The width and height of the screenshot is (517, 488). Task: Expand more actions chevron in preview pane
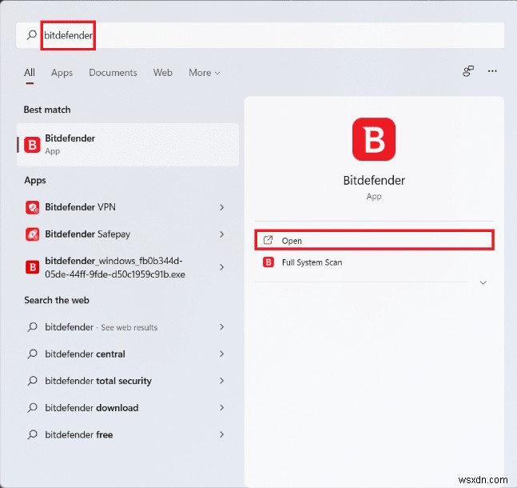pos(483,282)
